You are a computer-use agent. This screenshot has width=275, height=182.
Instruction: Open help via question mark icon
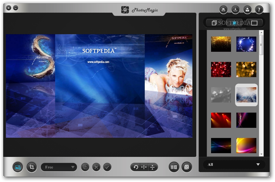pos(259,10)
